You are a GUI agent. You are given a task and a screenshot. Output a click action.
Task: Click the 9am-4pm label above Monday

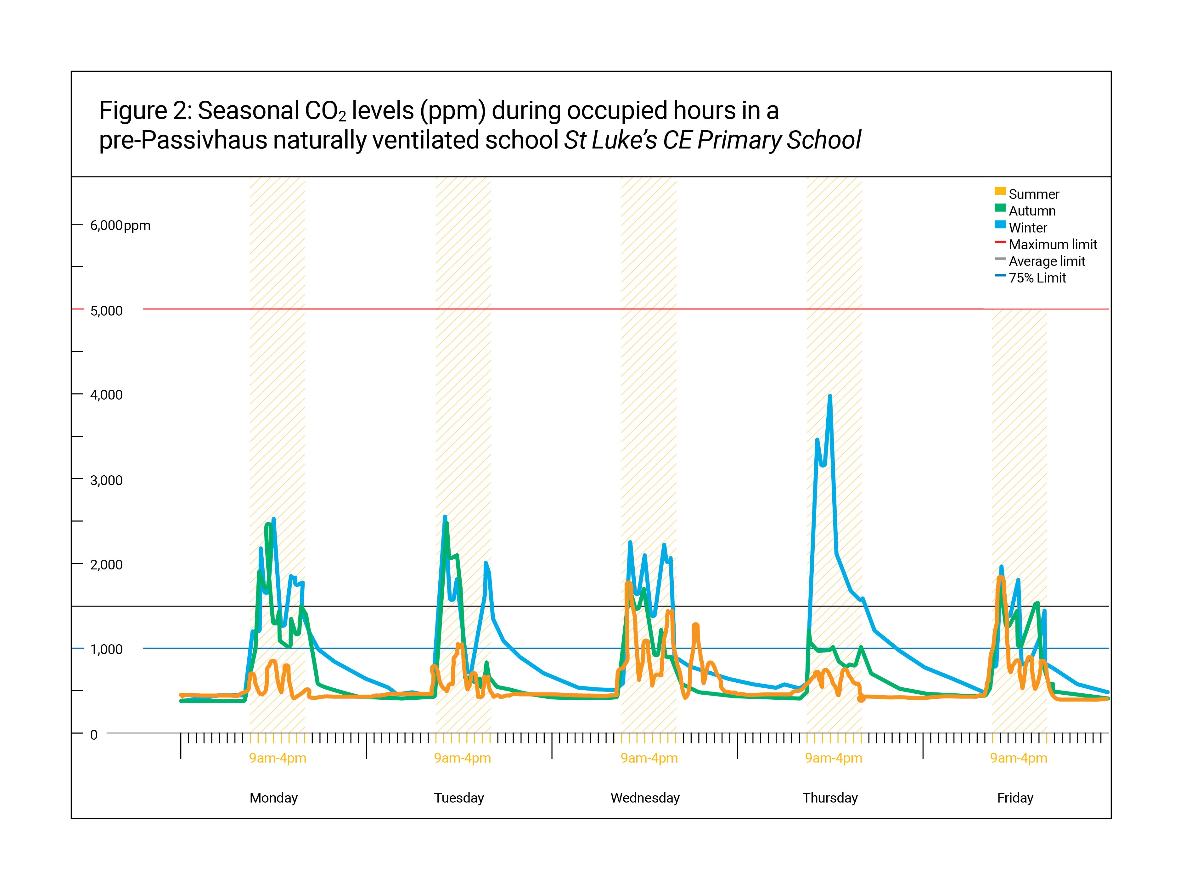[278, 758]
